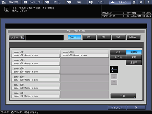
Task: Click the グループ名 group name button
Action: coord(17,37)
